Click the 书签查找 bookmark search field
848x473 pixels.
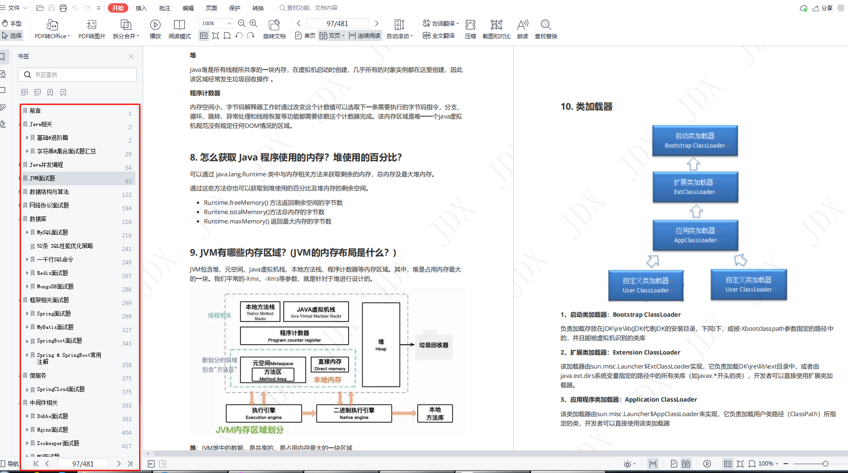(77, 75)
